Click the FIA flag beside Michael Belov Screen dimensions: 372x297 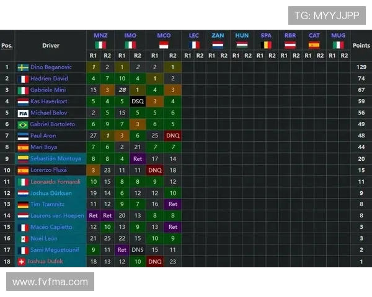pyautogui.click(x=23, y=113)
